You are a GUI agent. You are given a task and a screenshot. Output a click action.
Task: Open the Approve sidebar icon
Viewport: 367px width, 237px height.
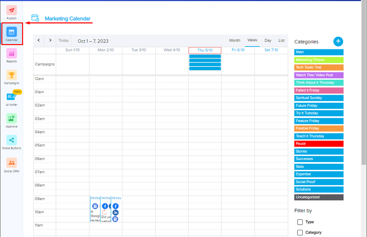click(12, 119)
